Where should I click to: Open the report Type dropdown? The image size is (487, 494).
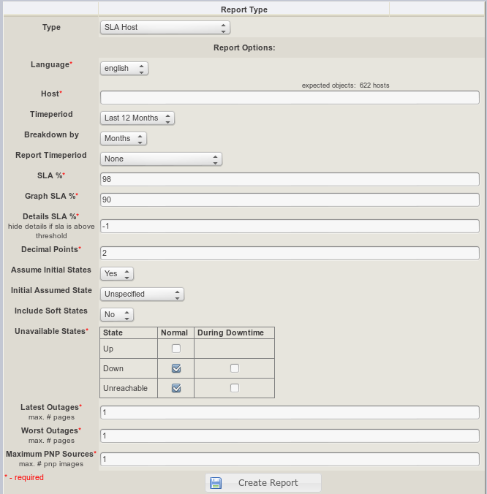pyautogui.click(x=165, y=28)
